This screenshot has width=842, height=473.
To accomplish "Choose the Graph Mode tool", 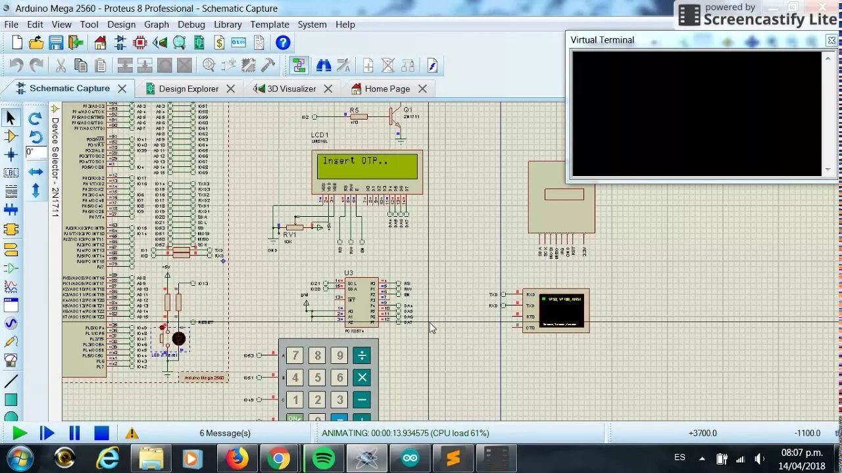I will [11, 286].
